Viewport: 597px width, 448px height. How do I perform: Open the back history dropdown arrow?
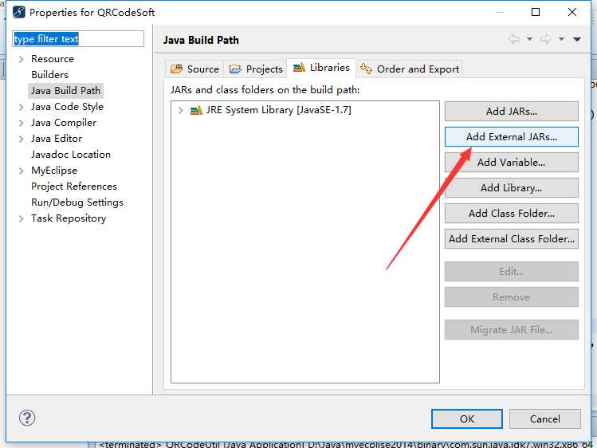(529, 39)
